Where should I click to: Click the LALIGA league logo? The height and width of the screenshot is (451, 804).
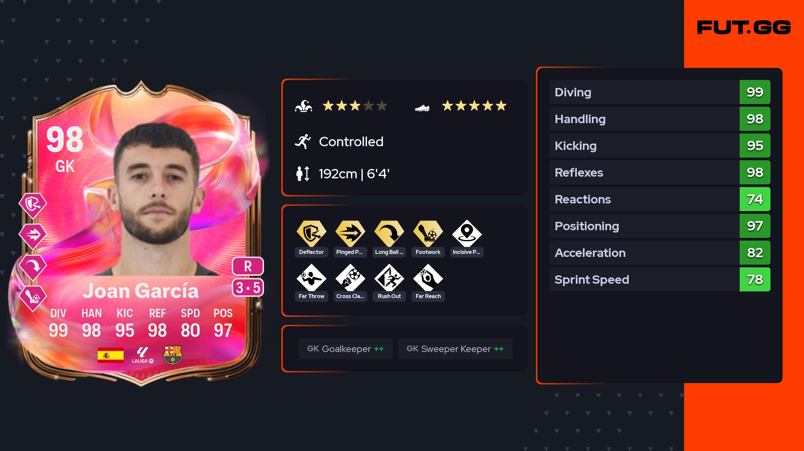pos(142,355)
